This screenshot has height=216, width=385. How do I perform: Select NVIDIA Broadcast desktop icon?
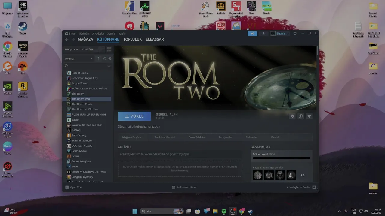pyautogui.click(x=8, y=109)
